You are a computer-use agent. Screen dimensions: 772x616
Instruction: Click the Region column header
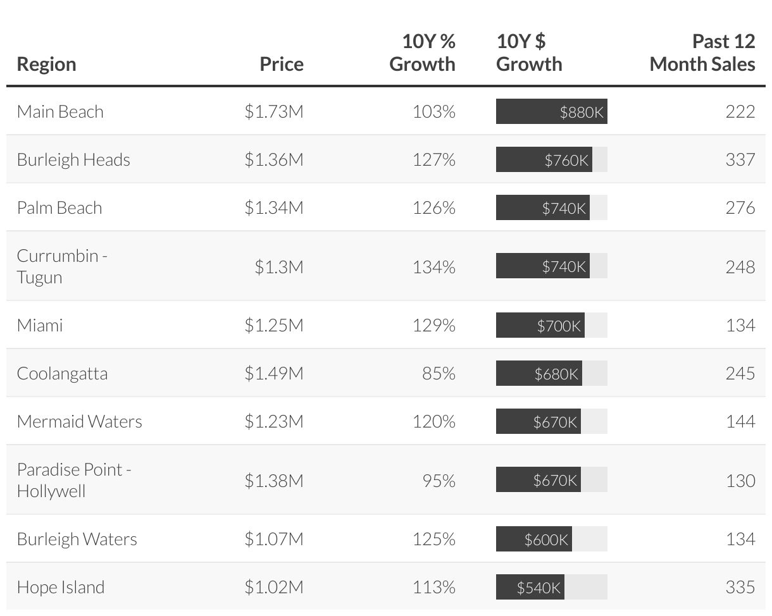46,64
